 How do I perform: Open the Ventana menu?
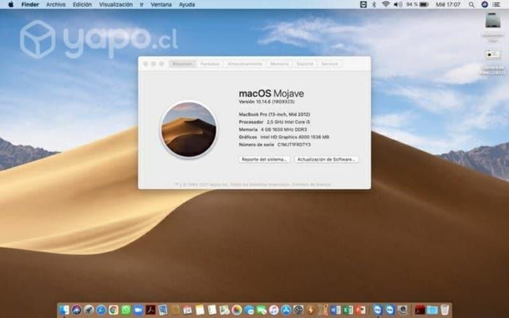[x=161, y=4]
